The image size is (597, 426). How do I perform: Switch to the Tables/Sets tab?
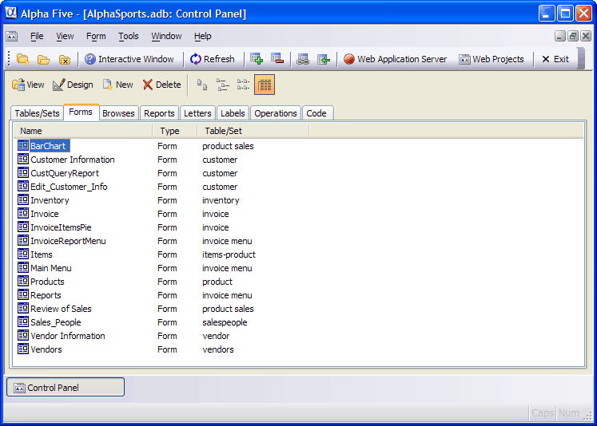click(37, 113)
